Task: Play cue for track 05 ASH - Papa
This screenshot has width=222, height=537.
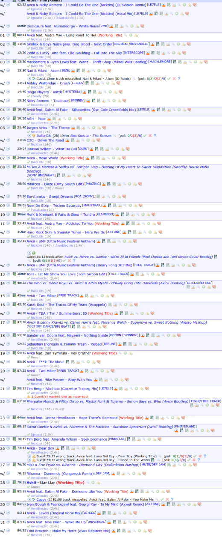Action: tap(8, 119)
